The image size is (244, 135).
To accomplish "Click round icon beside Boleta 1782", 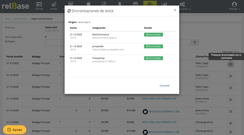I will point(145,132).
